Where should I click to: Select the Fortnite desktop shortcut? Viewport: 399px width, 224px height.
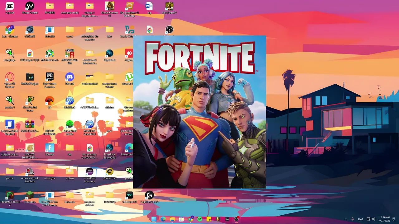coord(50,150)
